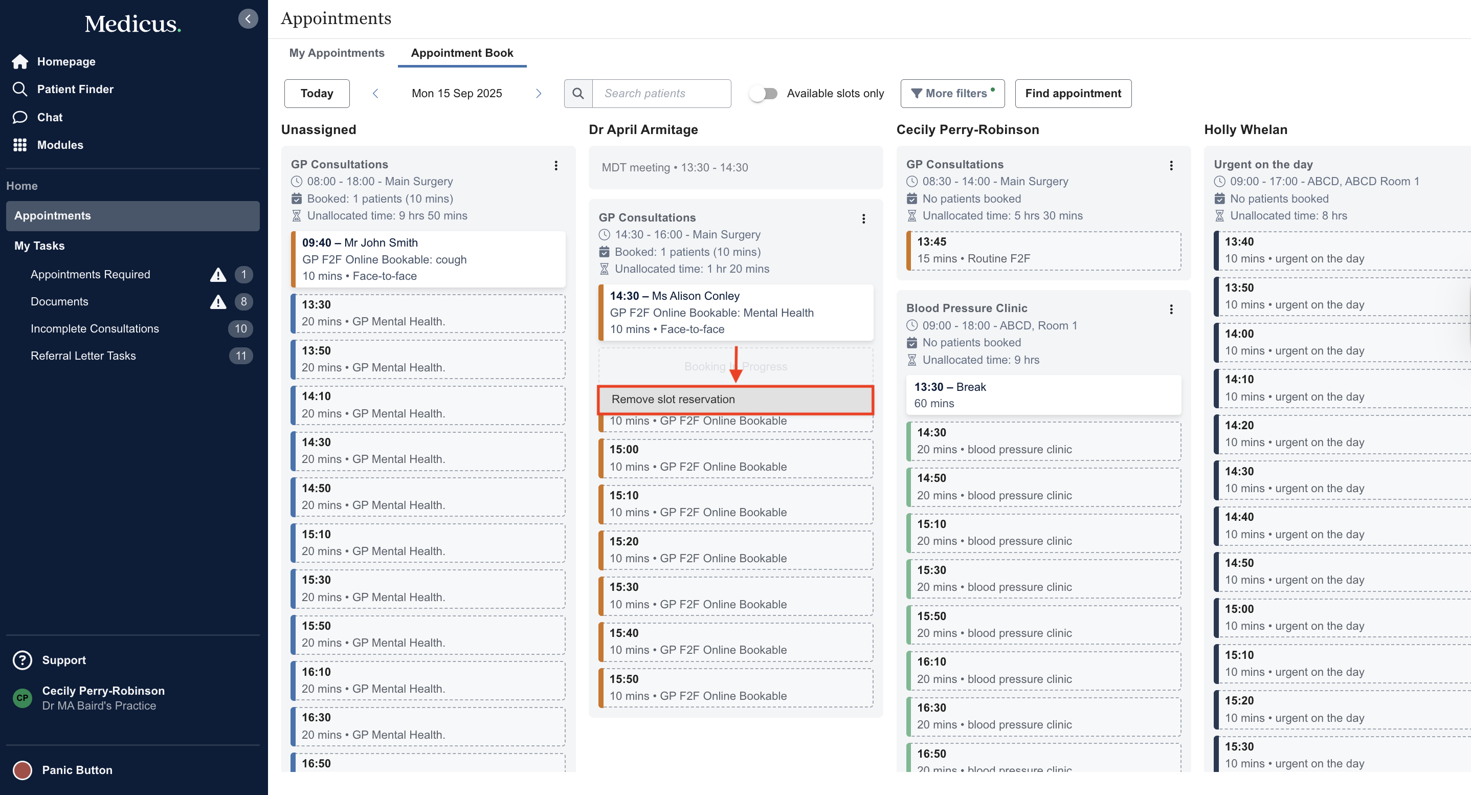
Task: Open Documents tasks list
Action: pos(59,301)
